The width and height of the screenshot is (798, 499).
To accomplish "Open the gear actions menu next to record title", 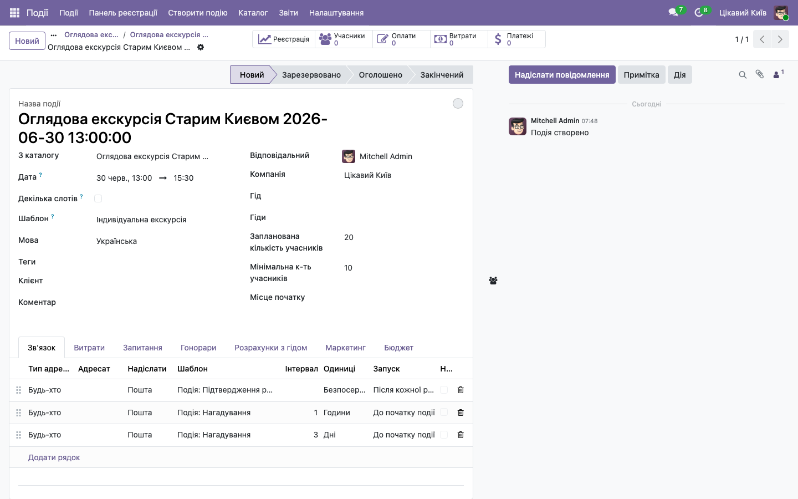I will coord(201,47).
